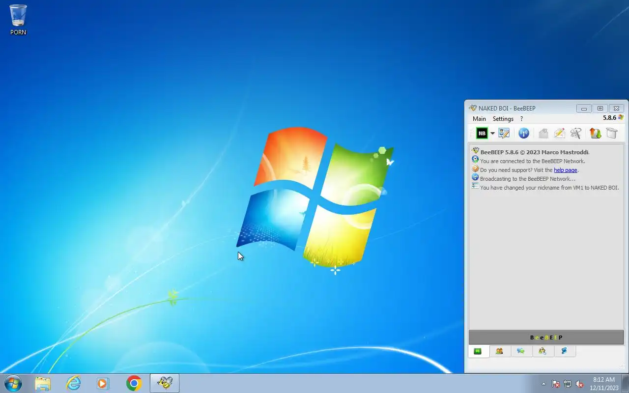Click the blue broadcast antenna toolbar icon
The image size is (629, 393).
(x=524, y=133)
